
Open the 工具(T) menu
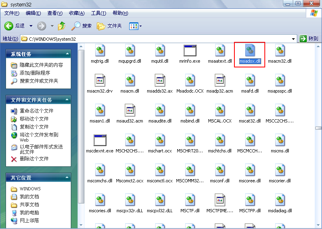(x=98, y=13)
